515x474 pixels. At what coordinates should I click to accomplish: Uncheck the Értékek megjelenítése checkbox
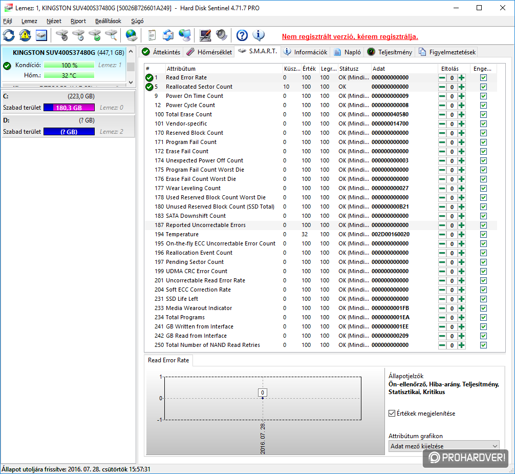coord(392,413)
